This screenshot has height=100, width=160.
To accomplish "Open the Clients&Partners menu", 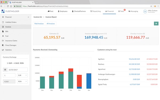I will point(79,11).
